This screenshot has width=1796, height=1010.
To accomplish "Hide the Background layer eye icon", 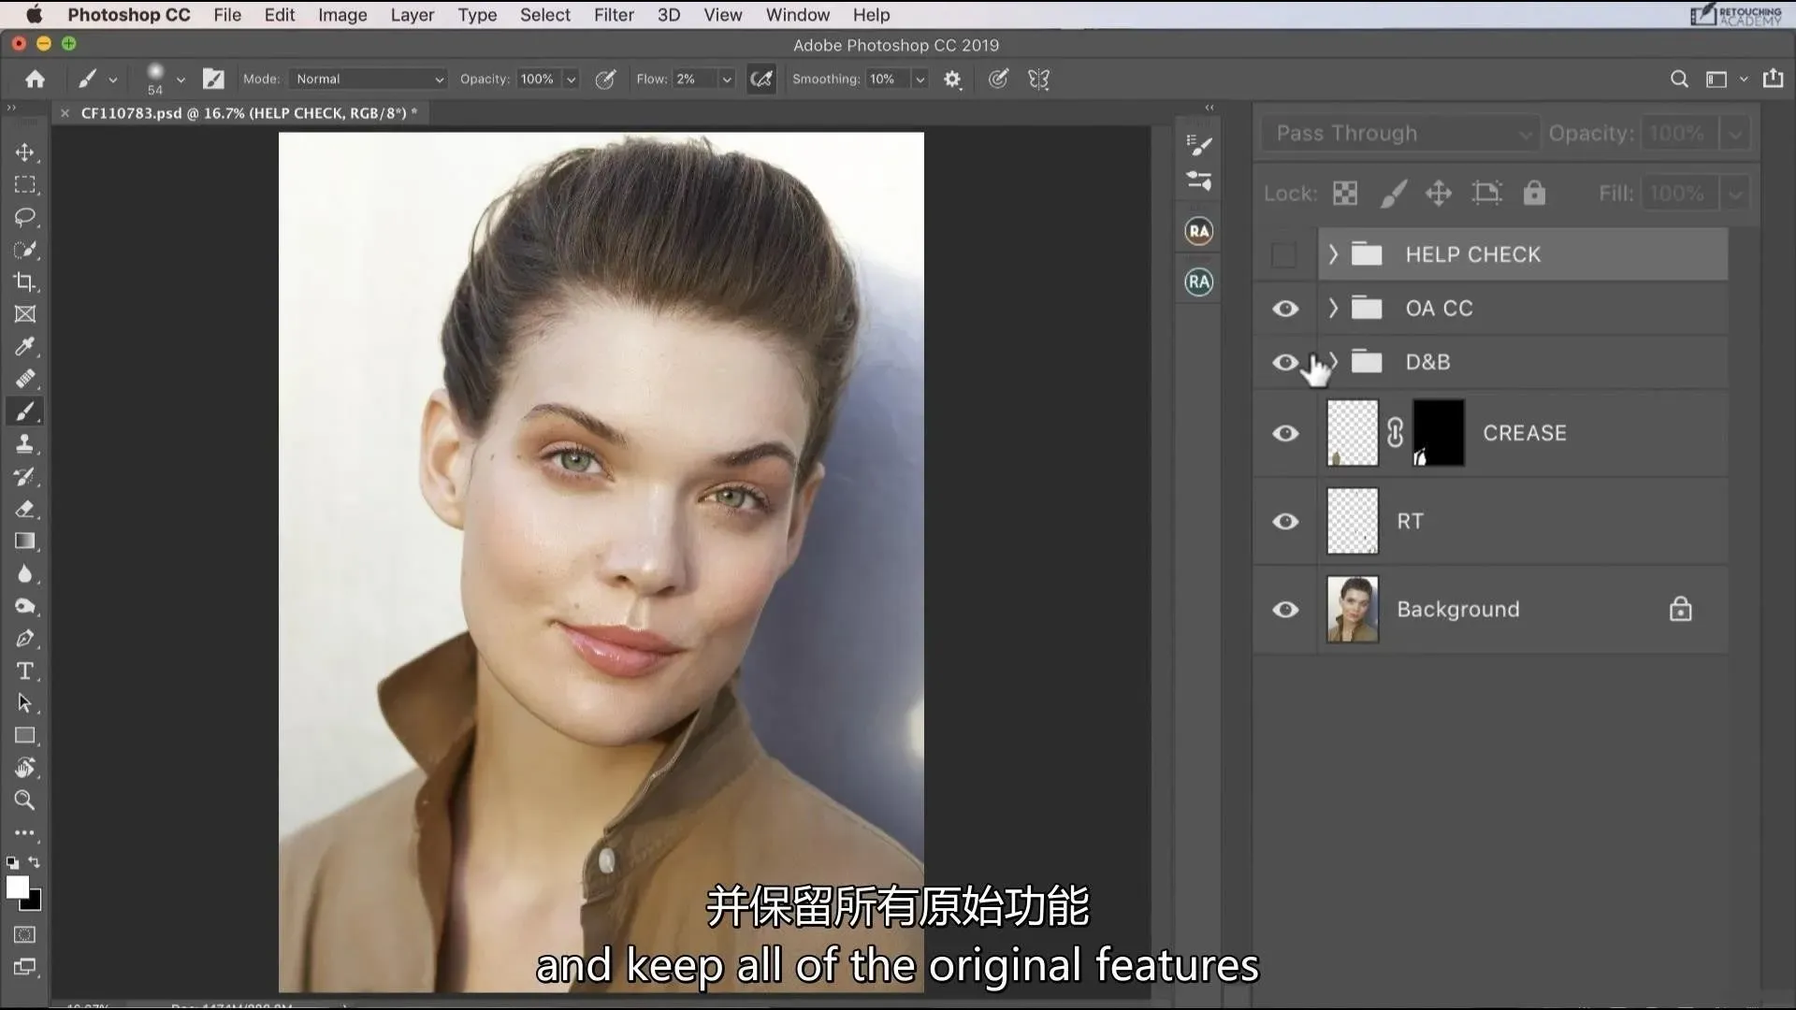I will (1285, 610).
